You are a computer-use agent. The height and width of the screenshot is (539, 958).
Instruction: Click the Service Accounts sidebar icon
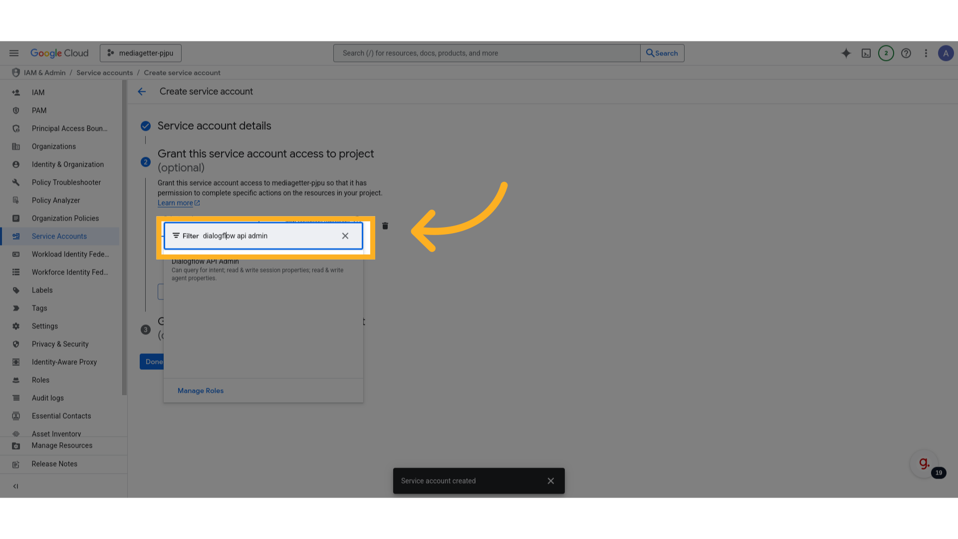coord(16,236)
